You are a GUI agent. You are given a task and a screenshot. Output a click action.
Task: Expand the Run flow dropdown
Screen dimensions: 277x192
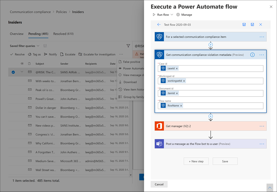click(x=172, y=15)
